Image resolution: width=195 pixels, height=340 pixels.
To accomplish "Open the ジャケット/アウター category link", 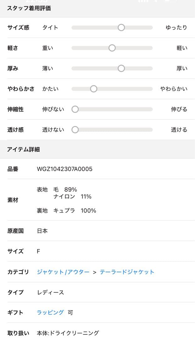I will (63, 272).
